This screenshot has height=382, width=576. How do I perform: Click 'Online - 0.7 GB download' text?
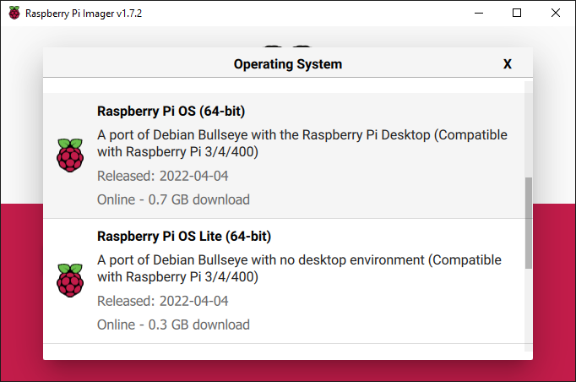[173, 199]
